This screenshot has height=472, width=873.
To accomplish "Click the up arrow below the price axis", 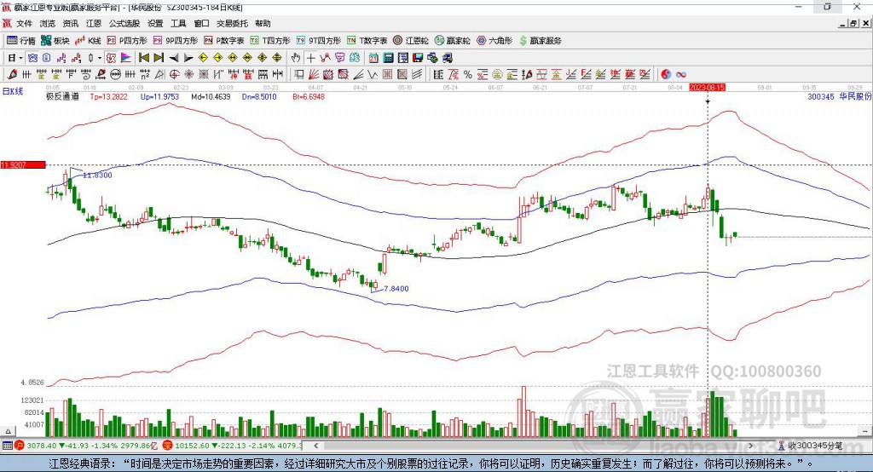I will tap(8, 431).
